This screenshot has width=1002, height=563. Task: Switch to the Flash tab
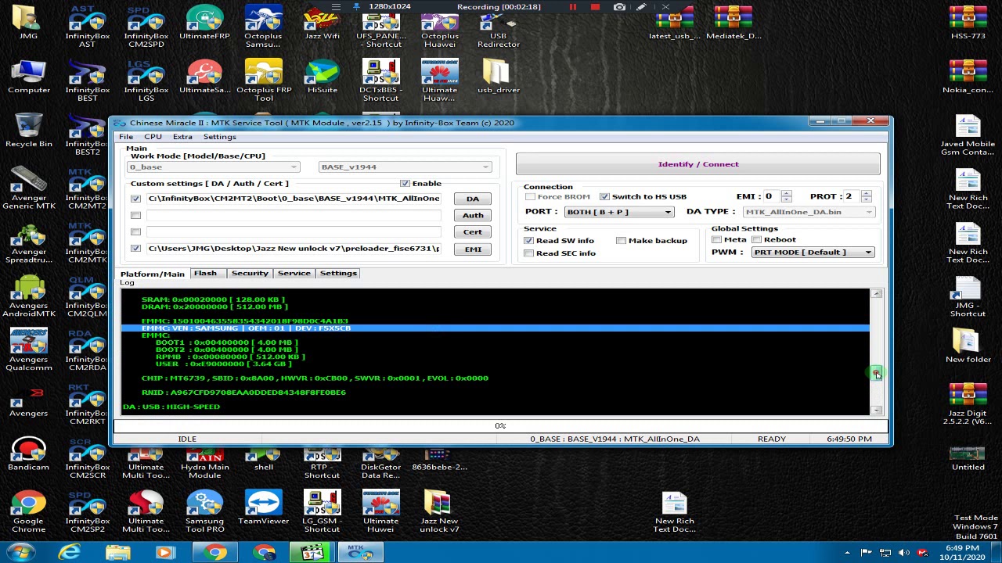click(x=205, y=273)
